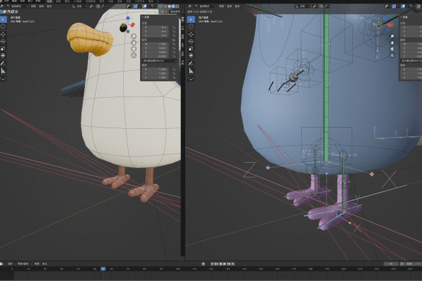Viewport: 422px width, 281px height.
Task: Toggle show gizmo in left viewport header
Action: coord(136,6)
